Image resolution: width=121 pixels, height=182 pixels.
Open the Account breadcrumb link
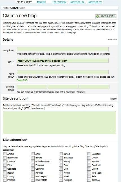tap(14, 8)
